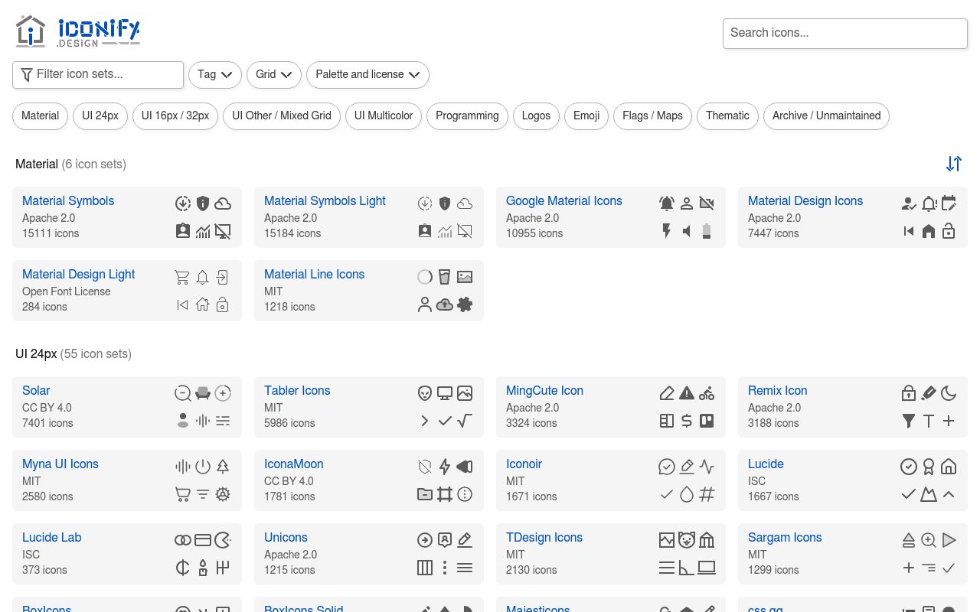Click the cloud icon preview in Material Symbols
Image resolution: width=980 pixels, height=612 pixels.
(x=223, y=203)
